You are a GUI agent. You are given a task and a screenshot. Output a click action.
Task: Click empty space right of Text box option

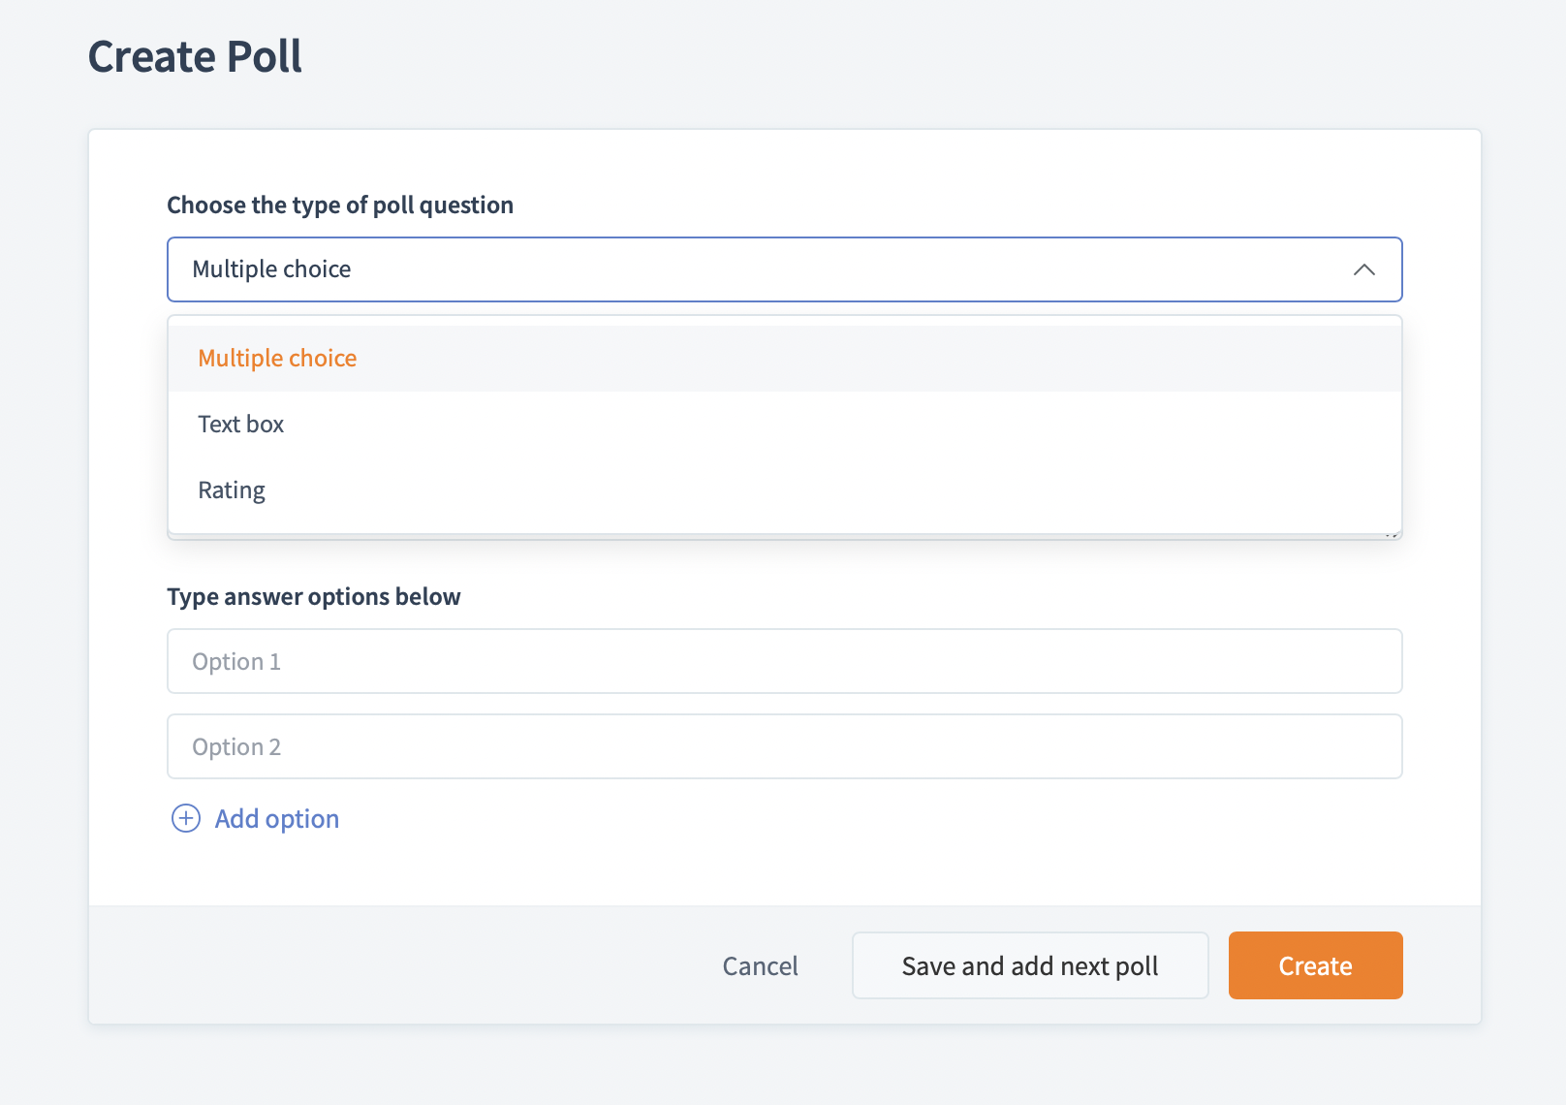[824, 425]
